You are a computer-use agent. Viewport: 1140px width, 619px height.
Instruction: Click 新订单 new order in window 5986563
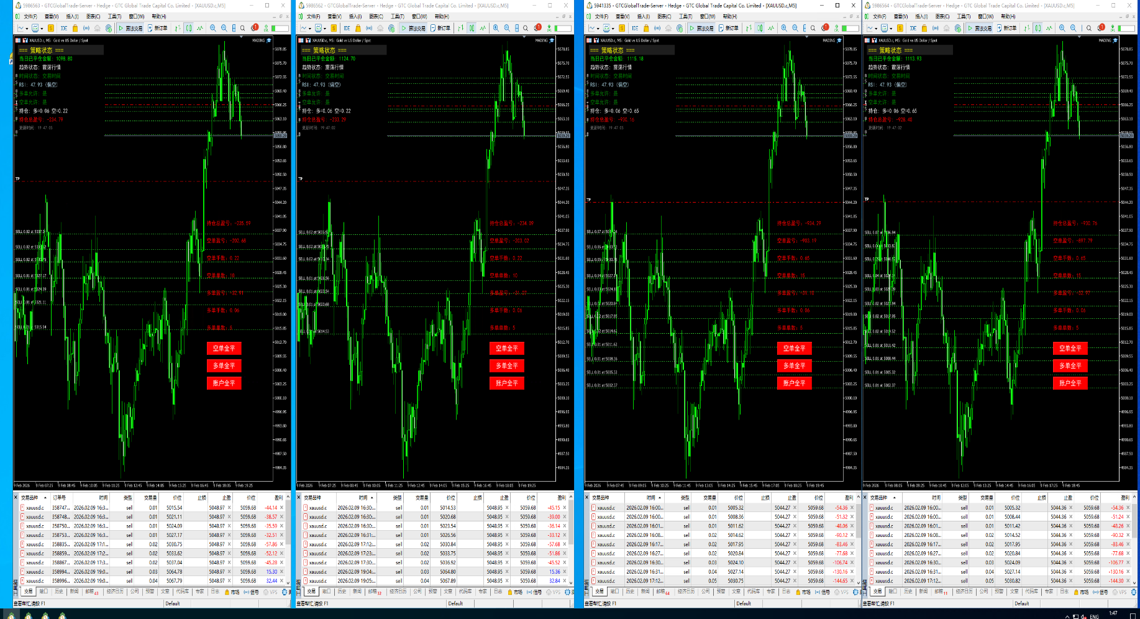click(x=158, y=28)
